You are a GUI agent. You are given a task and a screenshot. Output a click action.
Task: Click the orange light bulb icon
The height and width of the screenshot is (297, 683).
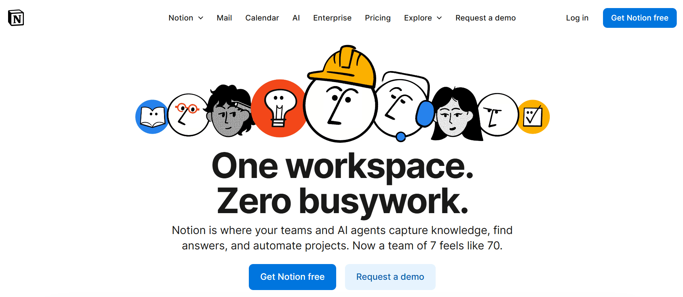click(280, 108)
